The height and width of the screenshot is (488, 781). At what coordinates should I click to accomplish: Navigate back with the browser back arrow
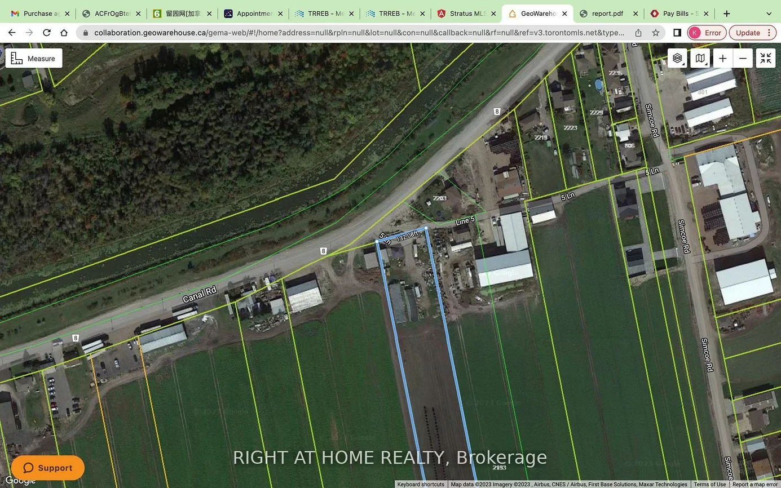point(12,32)
